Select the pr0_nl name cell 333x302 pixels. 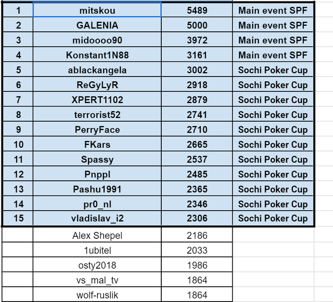(97, 204)
